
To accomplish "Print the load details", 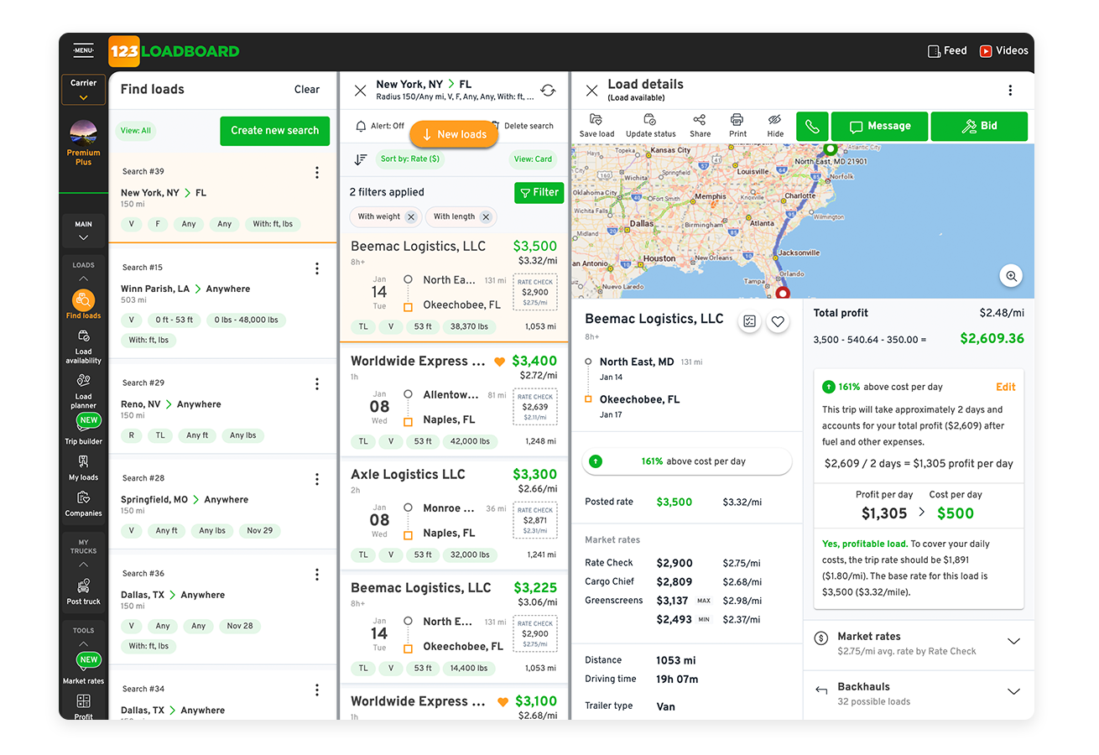I will [x=737, y=120].
